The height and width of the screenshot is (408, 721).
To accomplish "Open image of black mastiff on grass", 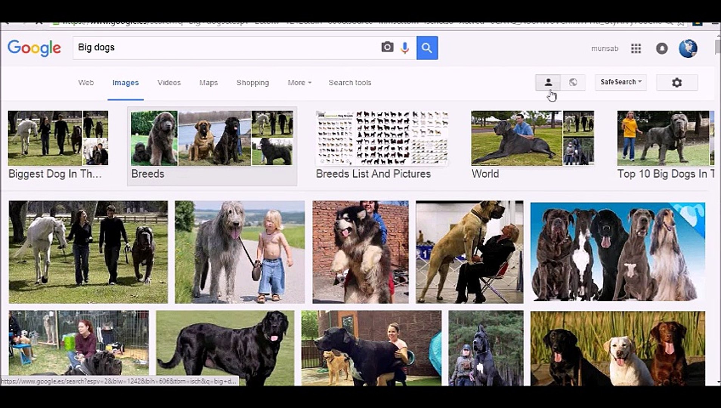I will click(x=225, y=348).
